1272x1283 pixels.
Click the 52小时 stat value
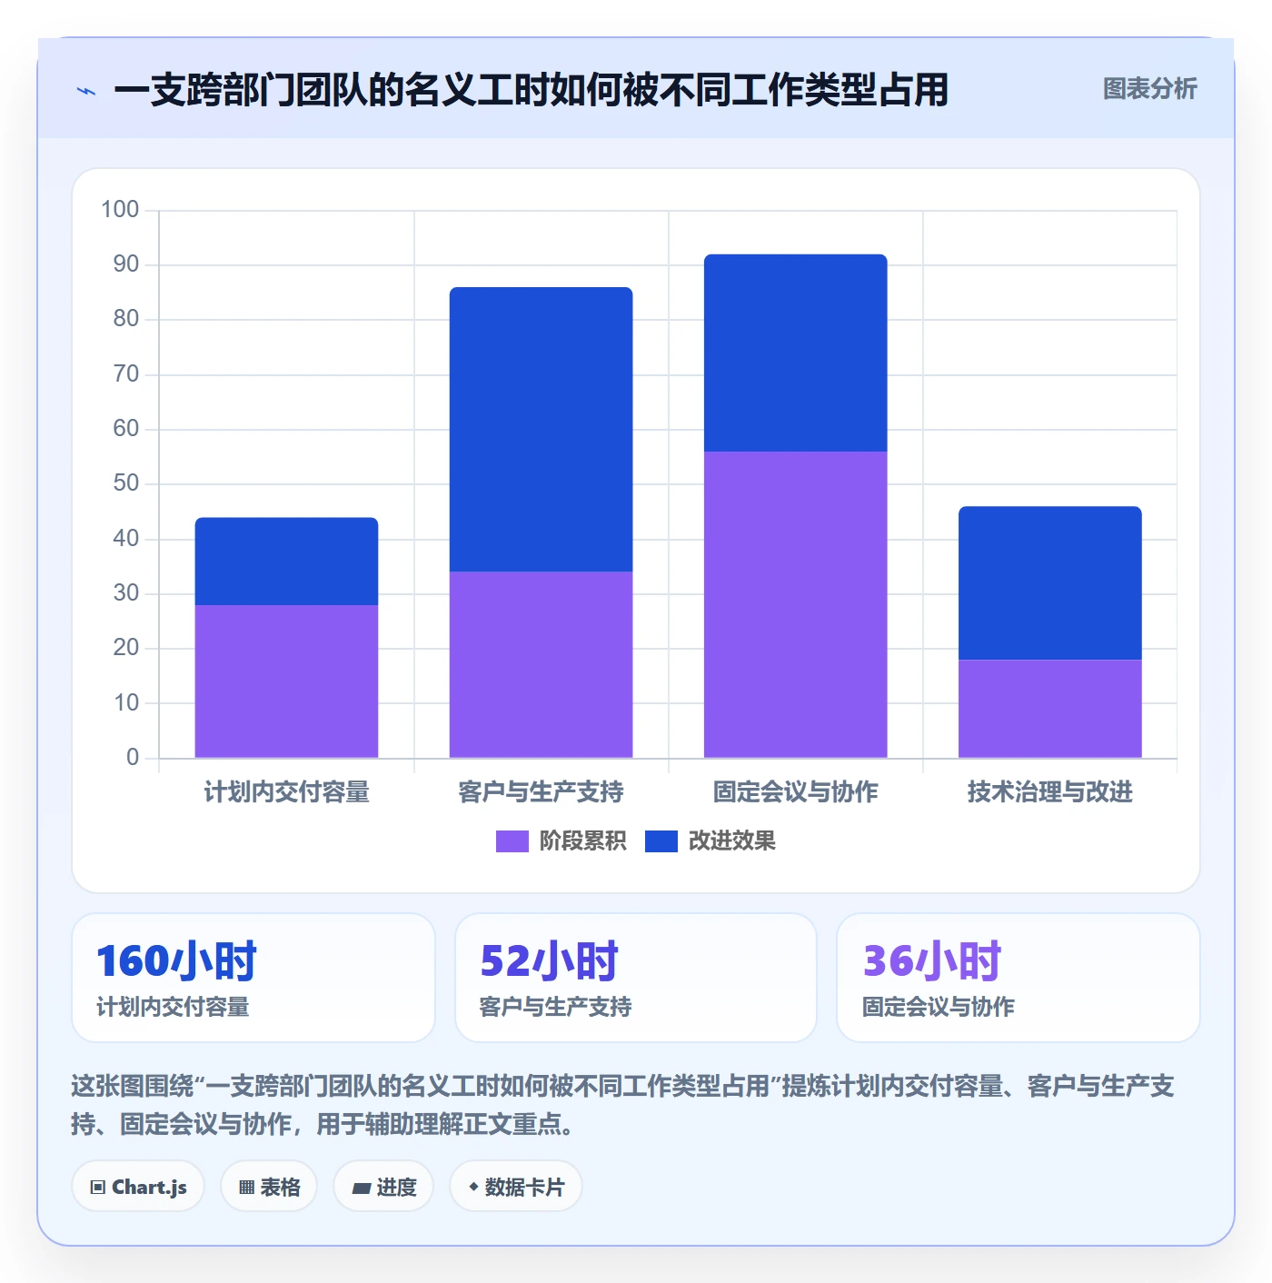point(549,961)
